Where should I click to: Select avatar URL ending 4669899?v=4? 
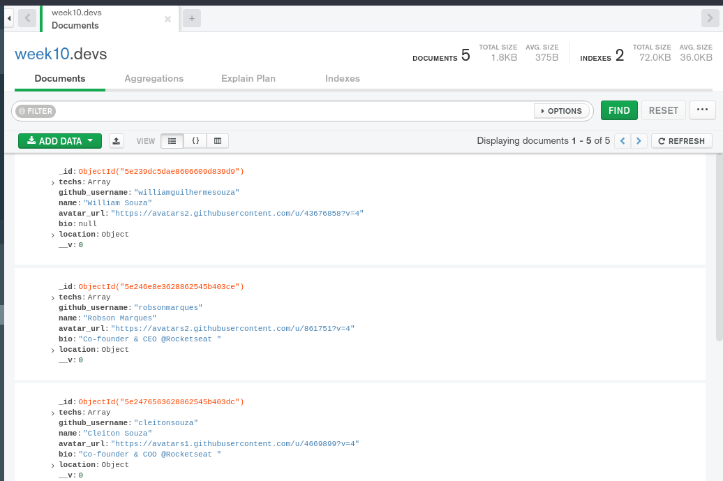point(234,444)
